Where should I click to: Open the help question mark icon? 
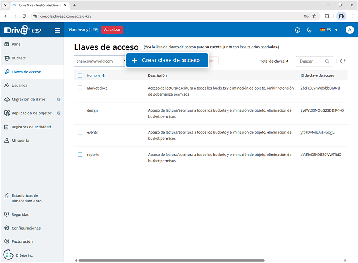[x=297, y=30]
